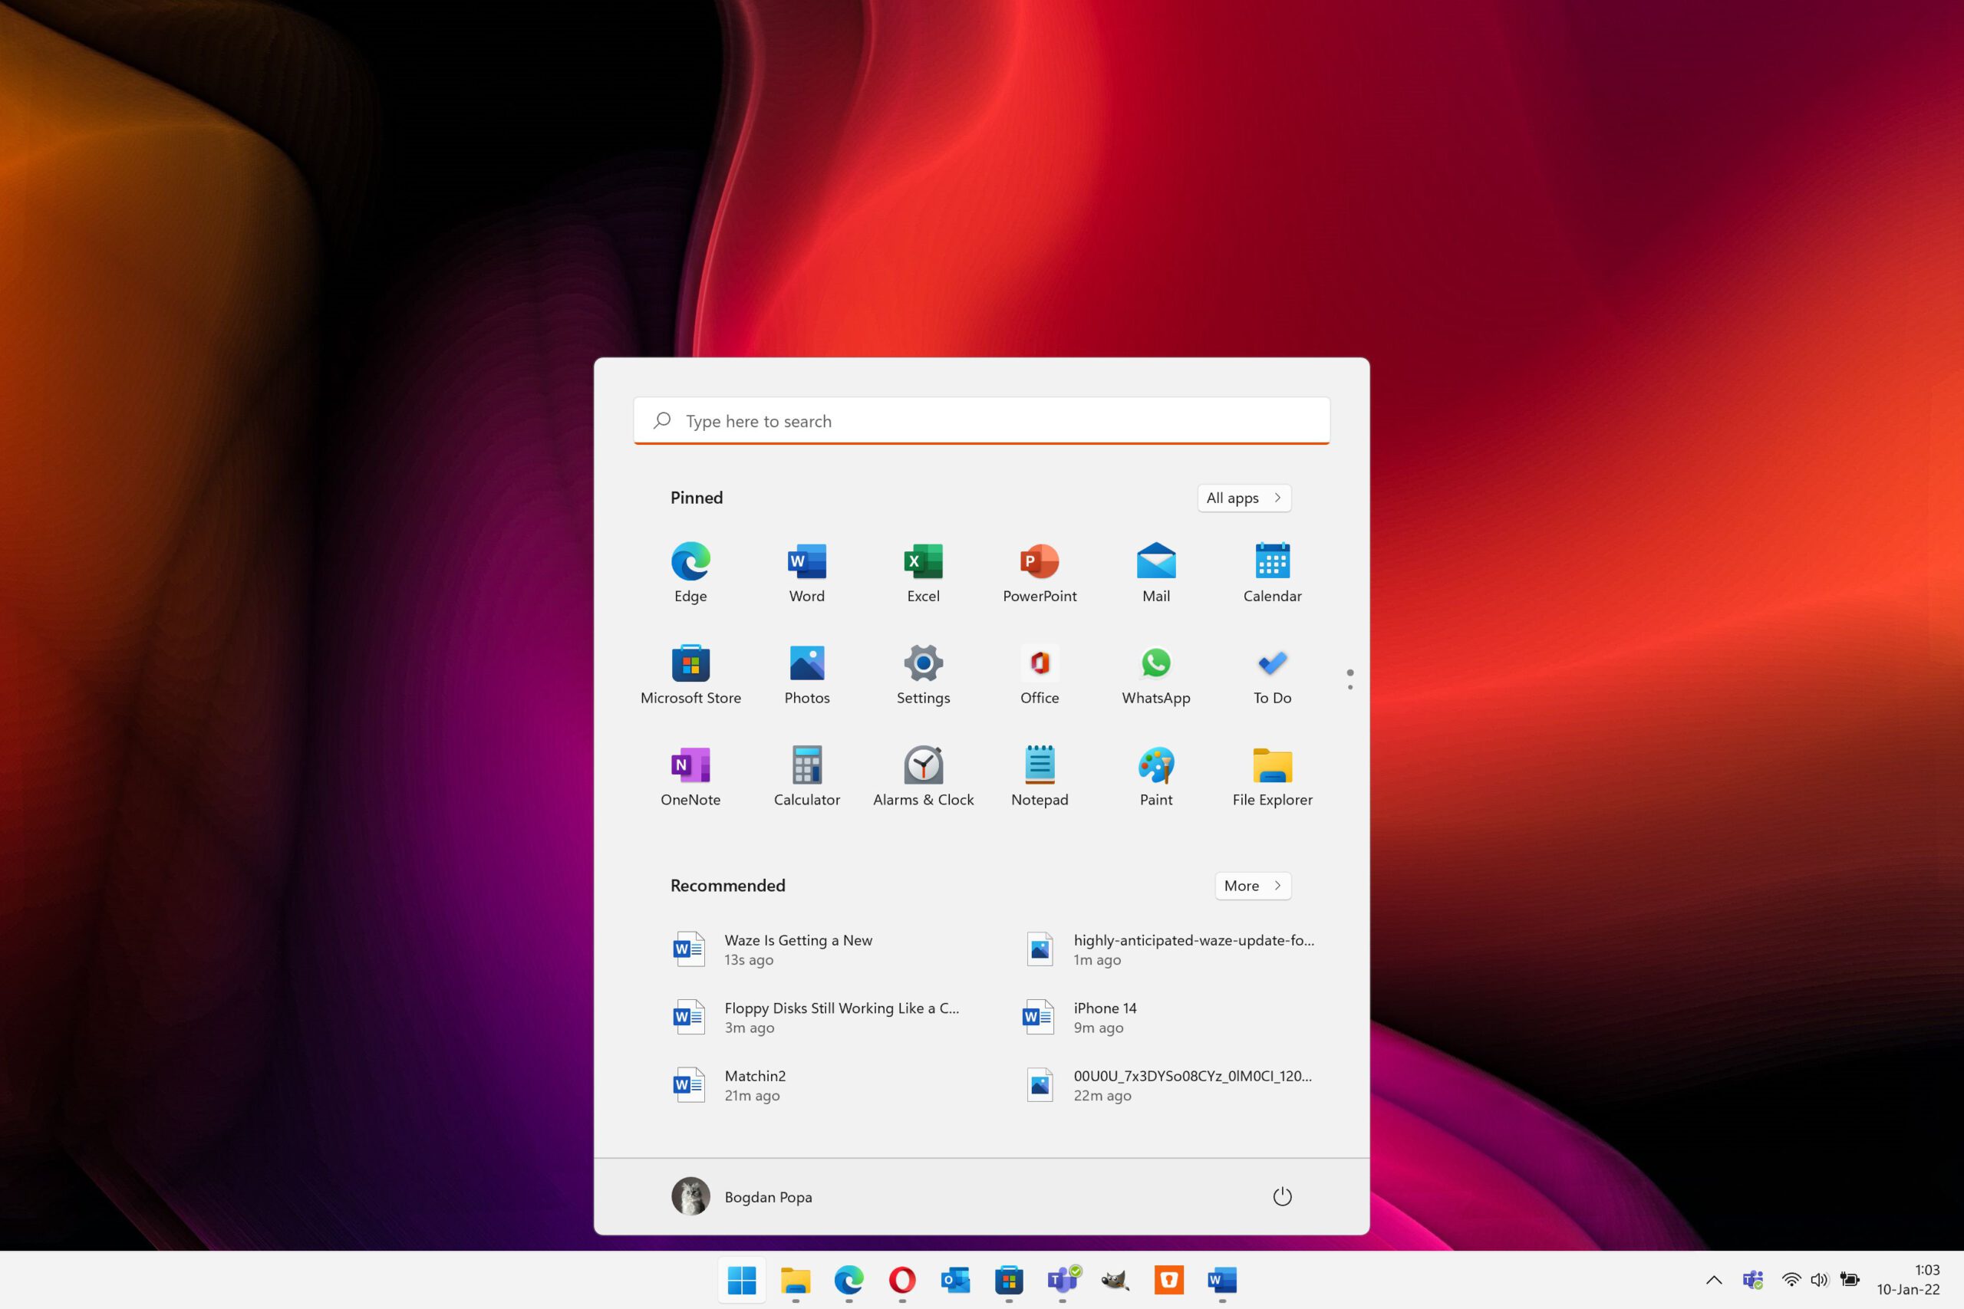1964x1309 pixels.
Task: Open Settings gear in Pinned
Action: pyautogui.click(x=923, y=675)
